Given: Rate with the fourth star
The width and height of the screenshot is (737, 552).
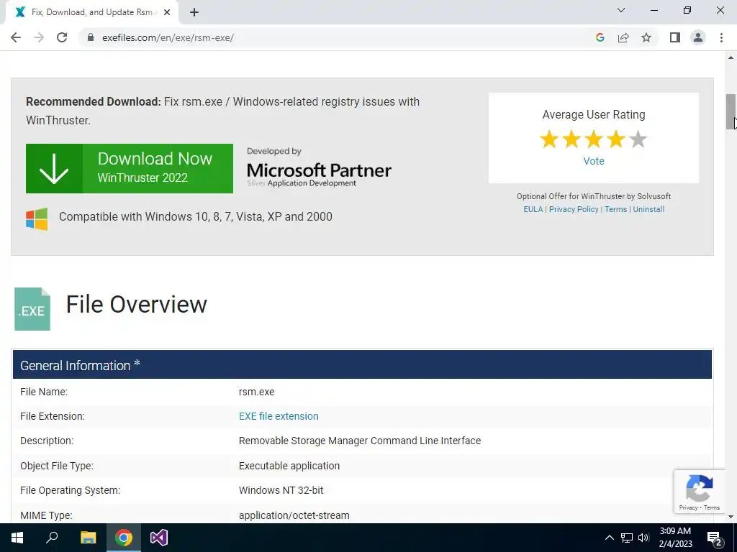Looking at the screenshot, I should (616, 139).
